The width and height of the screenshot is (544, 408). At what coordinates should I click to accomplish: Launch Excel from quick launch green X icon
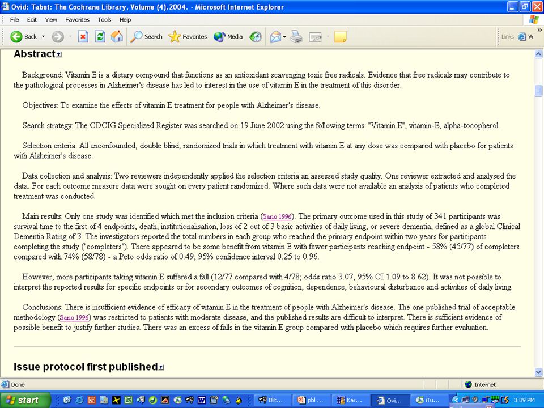129,400
